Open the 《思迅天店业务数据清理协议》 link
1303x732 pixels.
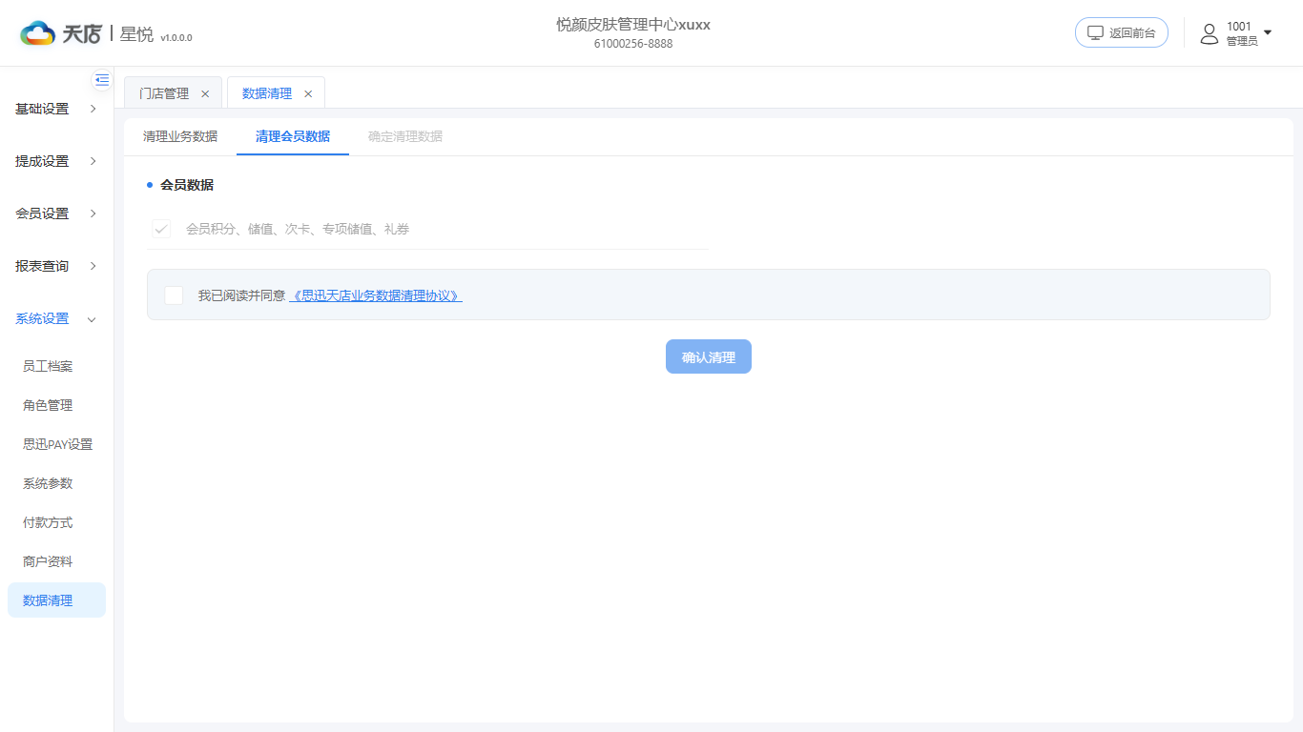pos(376,295)
